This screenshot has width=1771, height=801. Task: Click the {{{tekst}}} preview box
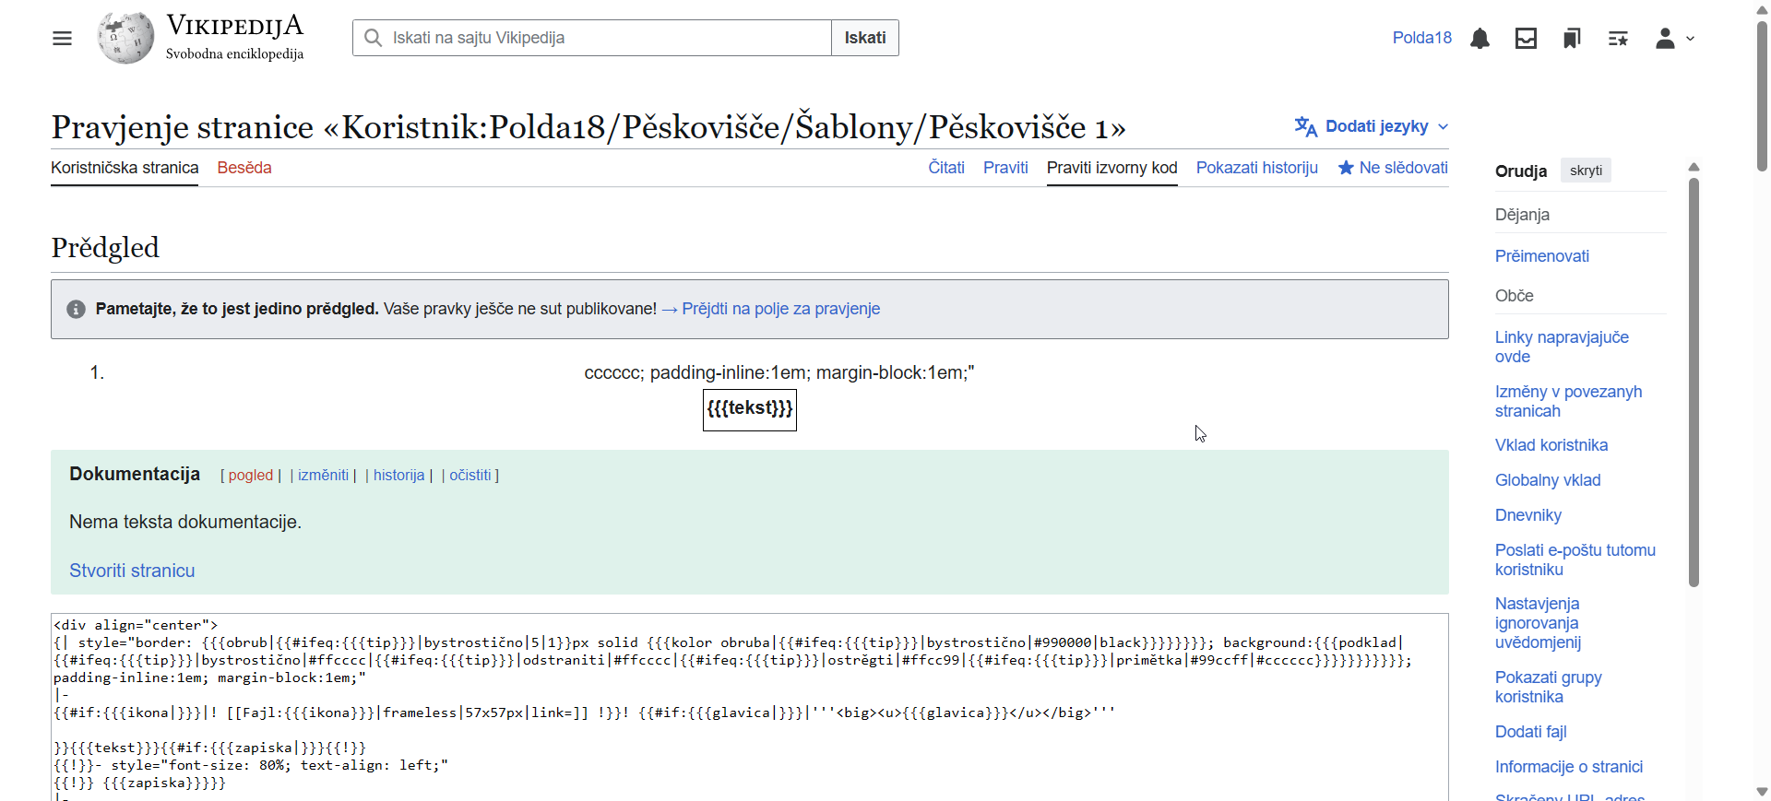[x=750, y=409]
